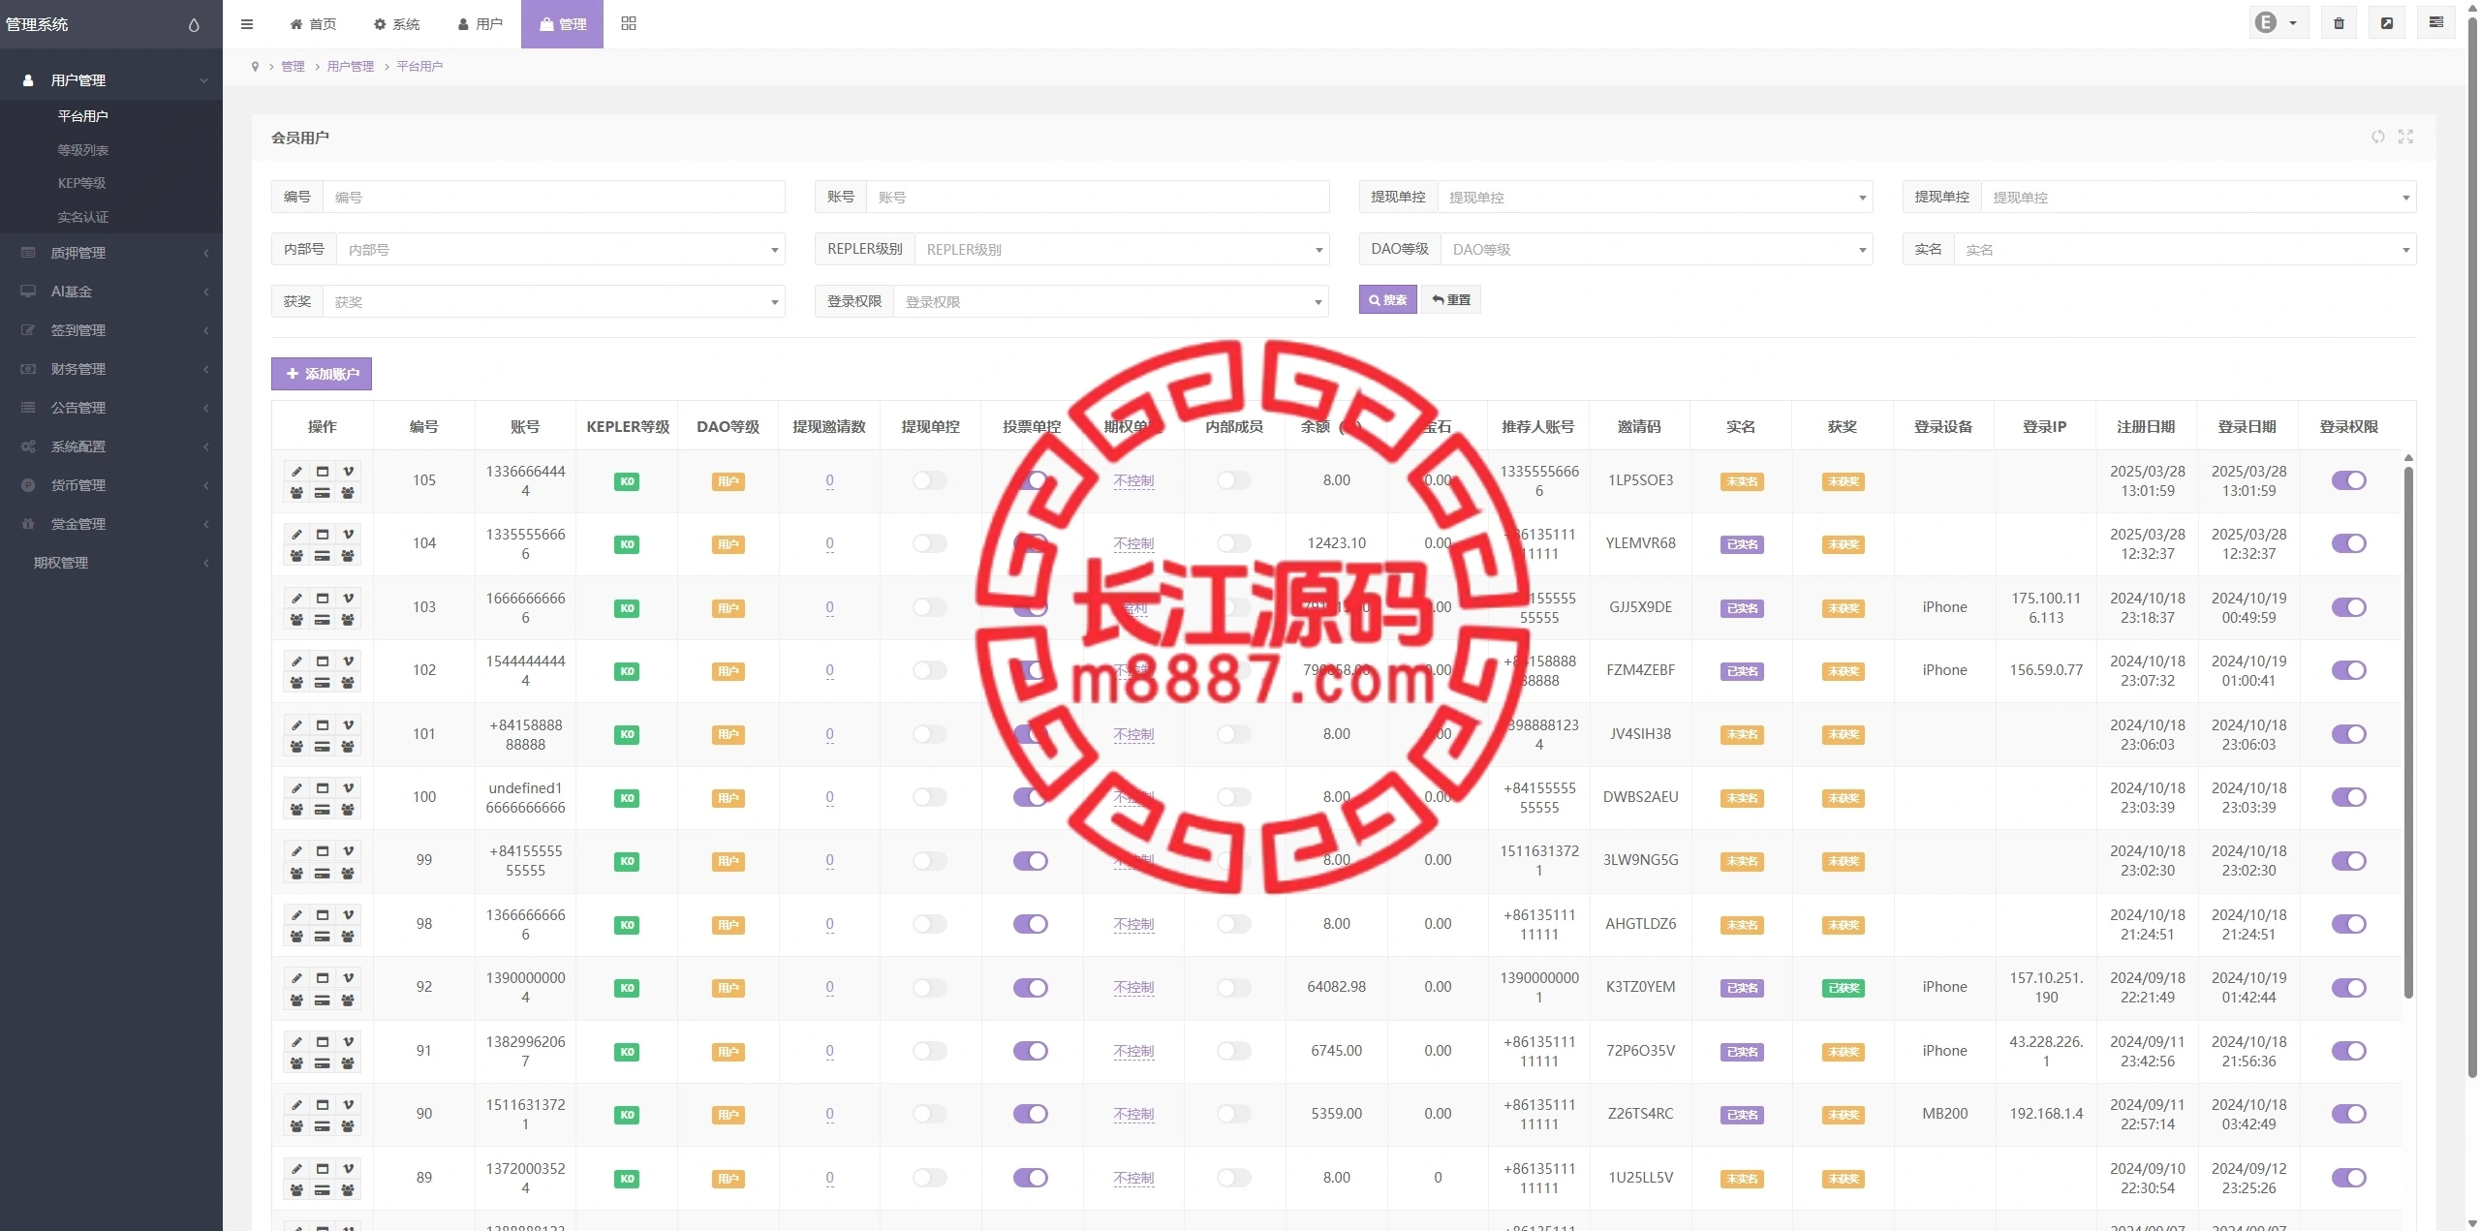
Task: Toggle 登录权限 switch for user 105
Action: (2348, 480)
